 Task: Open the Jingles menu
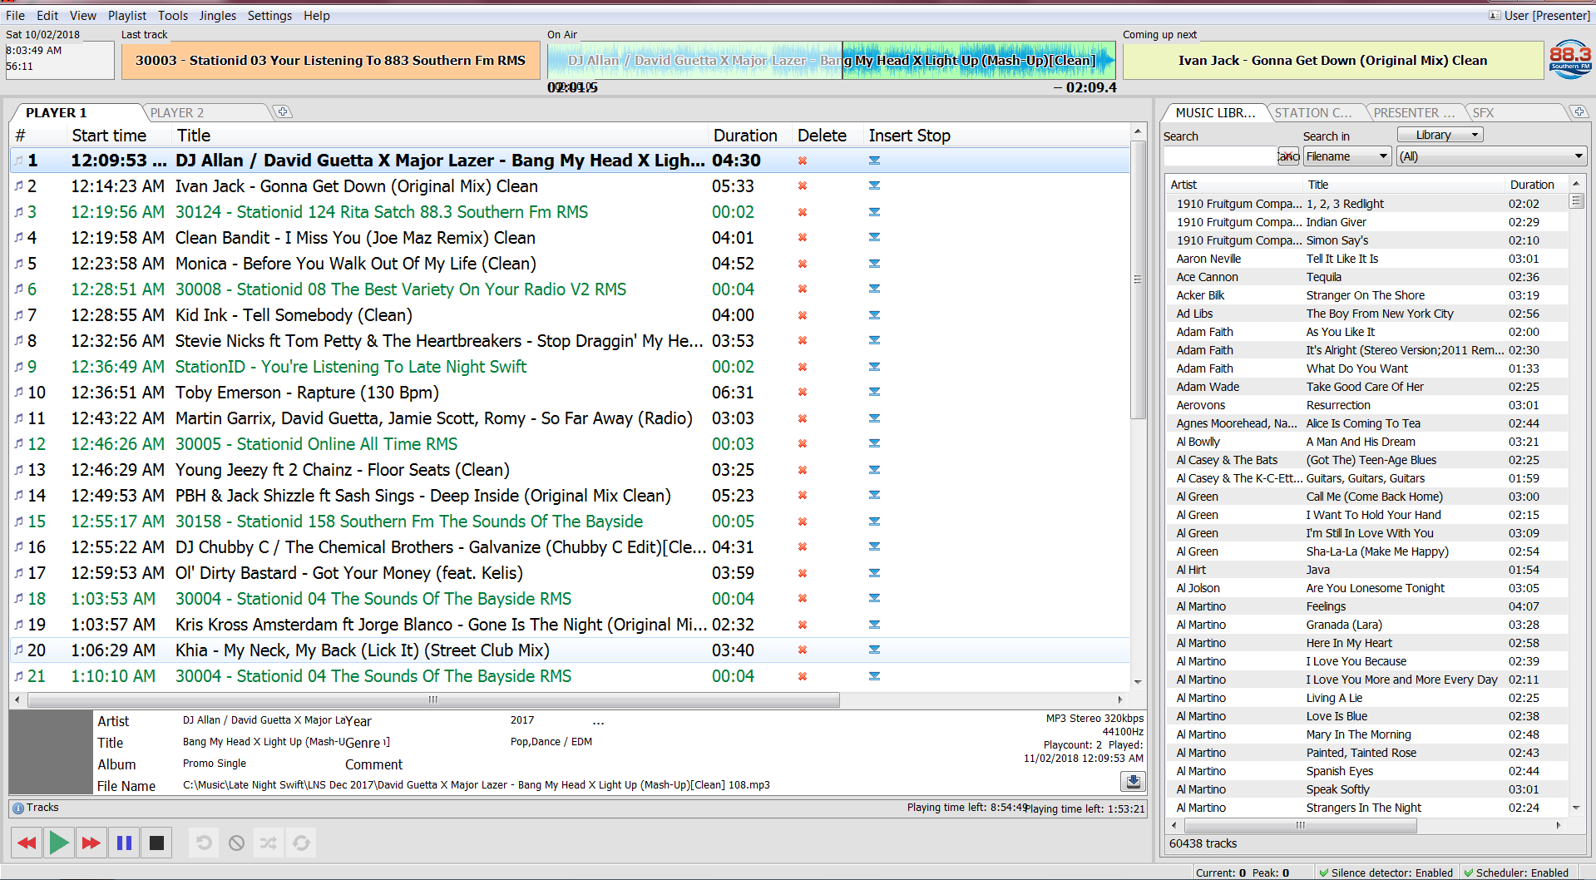217,15
